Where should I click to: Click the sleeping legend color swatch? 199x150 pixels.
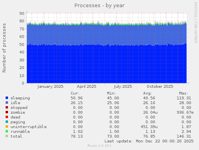[x=7, y=98]
